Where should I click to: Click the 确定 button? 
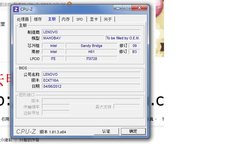pyautogui.click(x=133, y=131)
